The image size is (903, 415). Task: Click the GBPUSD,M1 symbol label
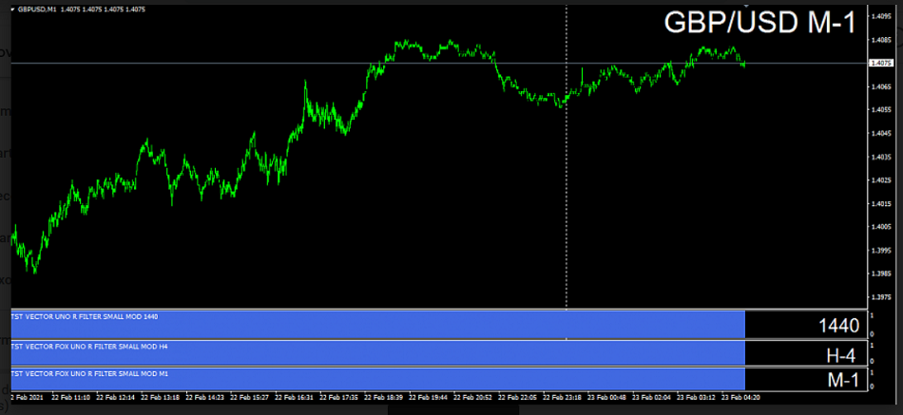(x=38, y=9)
